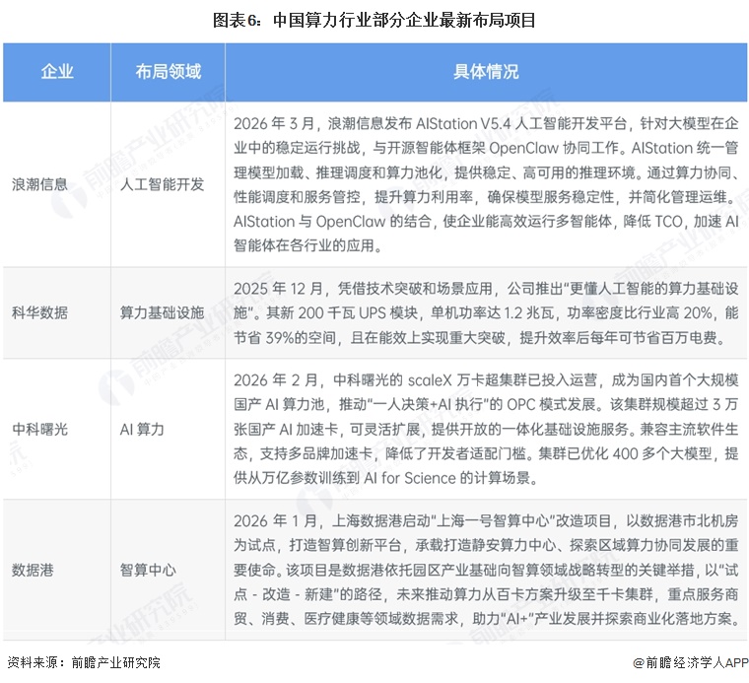Click the source note '资料来源：前瞻产业研究院'
The height and width of the screenshot is (683, 749).
pyautogui.click(x=84, y=662)
